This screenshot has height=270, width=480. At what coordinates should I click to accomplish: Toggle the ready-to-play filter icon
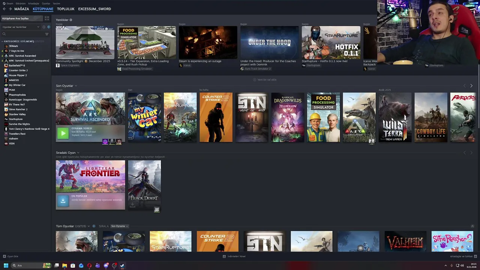point(48,27)
